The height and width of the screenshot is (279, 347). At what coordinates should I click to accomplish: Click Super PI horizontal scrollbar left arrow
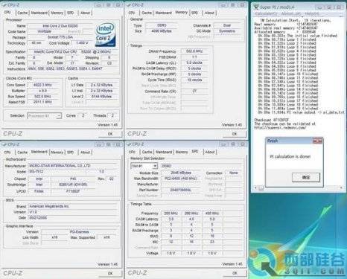coord(256,188)
